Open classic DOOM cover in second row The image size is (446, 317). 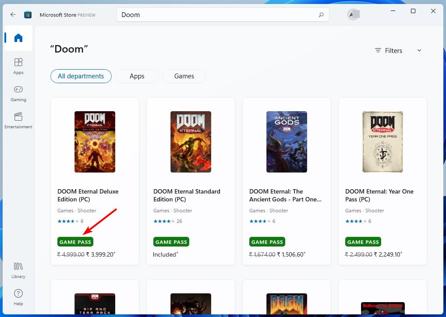287,303
